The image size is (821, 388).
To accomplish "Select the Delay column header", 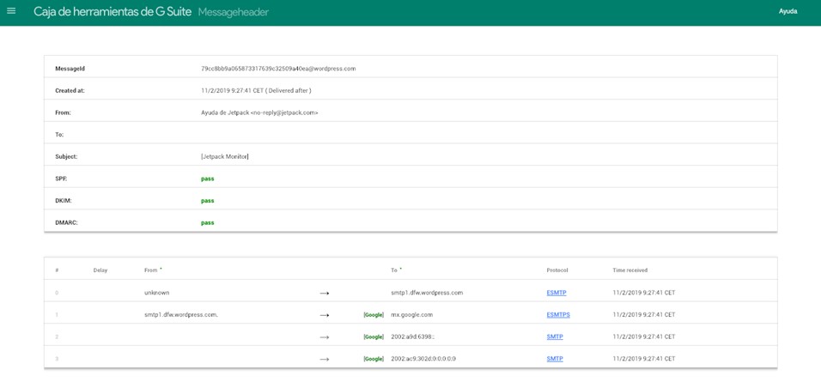I will pyautogui.click(x=100, y=270).
